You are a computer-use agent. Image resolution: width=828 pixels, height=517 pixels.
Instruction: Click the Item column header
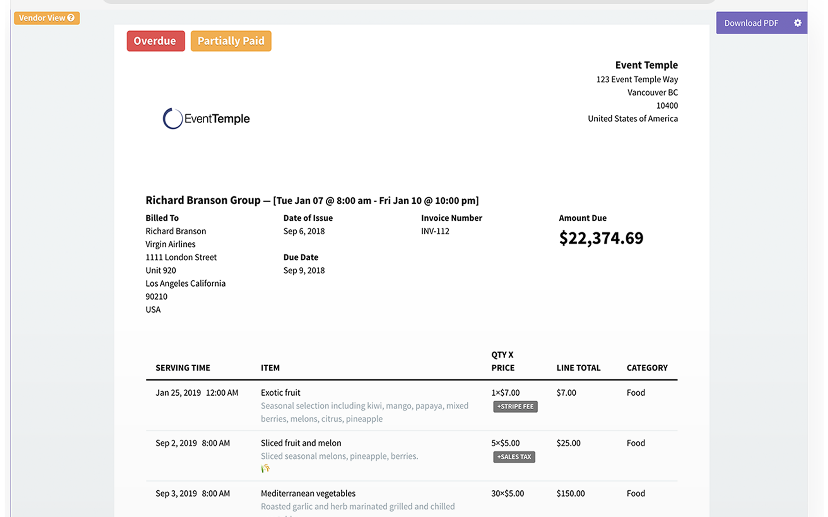click(x=270, y=368)
